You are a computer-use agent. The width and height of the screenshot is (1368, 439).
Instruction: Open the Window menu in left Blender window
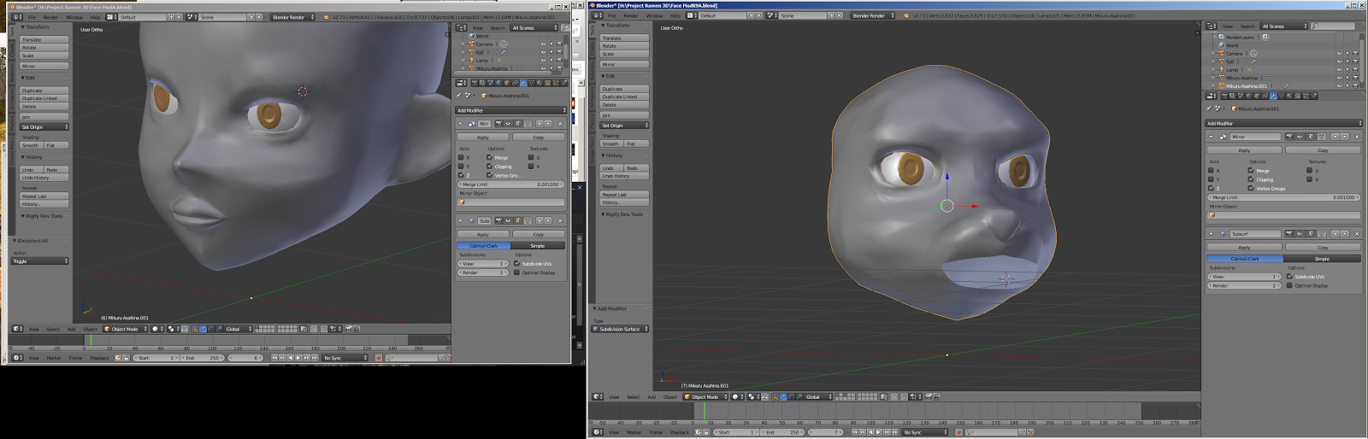click(x=74, y=17)
